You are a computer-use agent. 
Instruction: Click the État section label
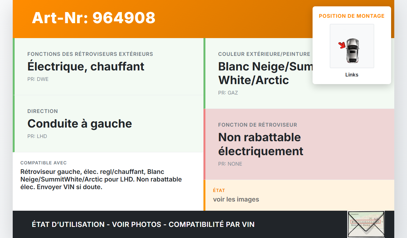(219, 190)
